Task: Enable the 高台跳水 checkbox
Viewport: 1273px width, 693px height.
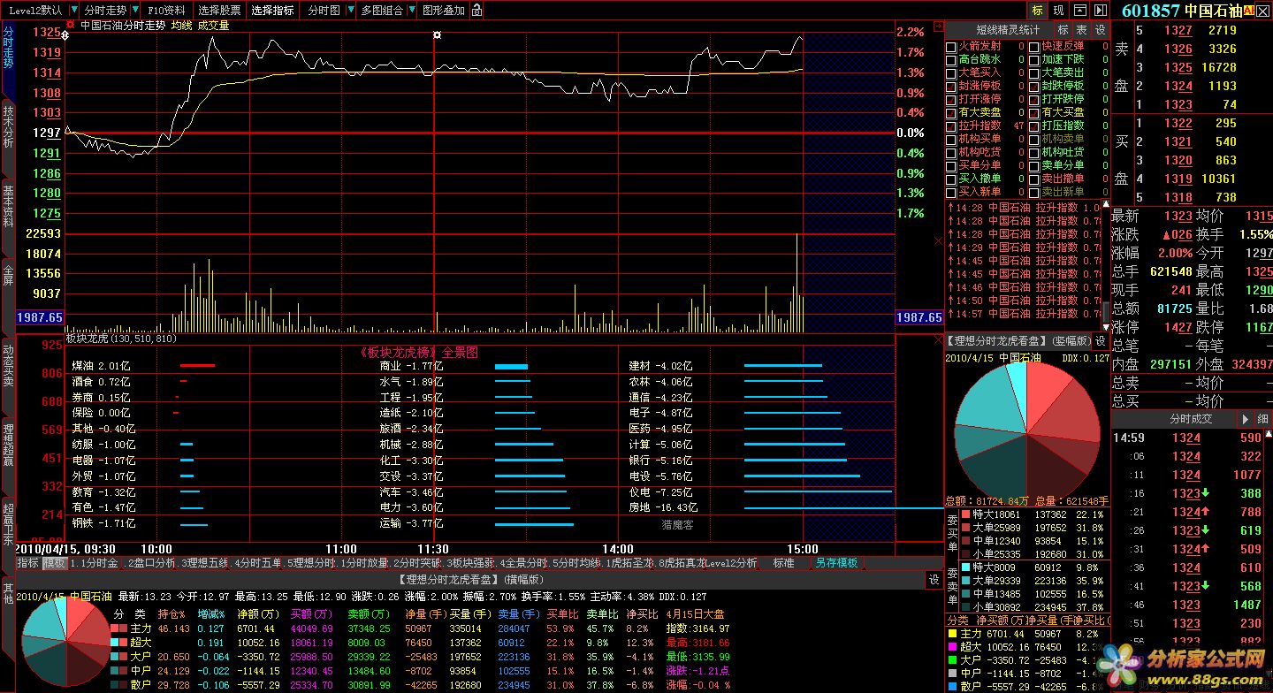Action: tap(951, 59)
